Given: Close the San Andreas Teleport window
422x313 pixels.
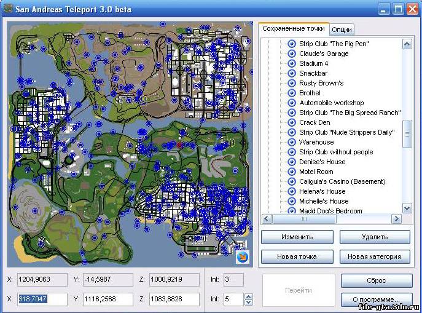Looking at the screenshot, I should coord(412,9).
